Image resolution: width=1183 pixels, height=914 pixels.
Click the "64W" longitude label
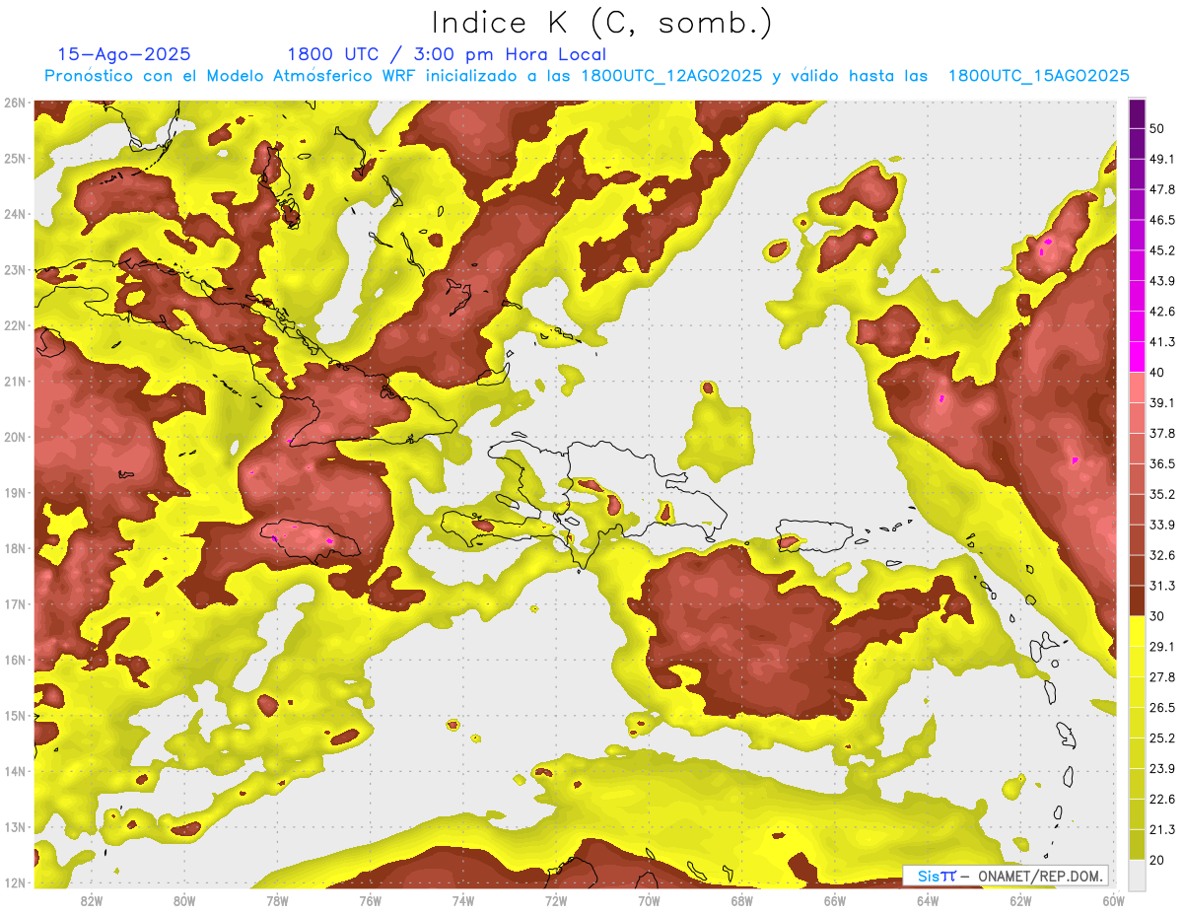click(928, 900)
